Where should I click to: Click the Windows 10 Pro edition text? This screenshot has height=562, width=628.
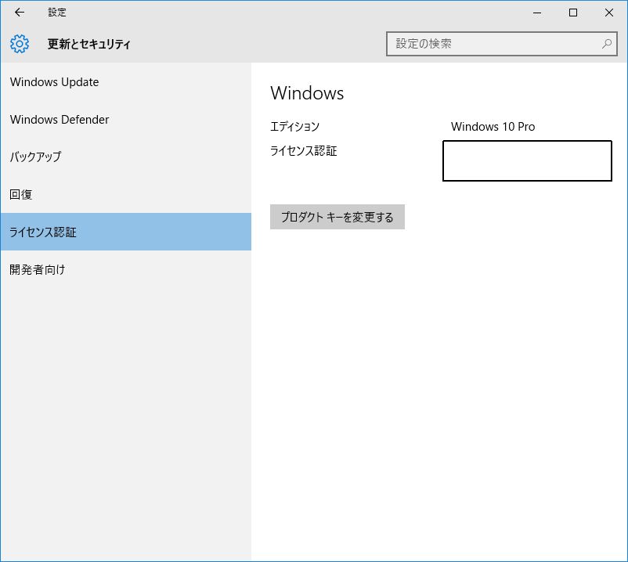[493, 127]
